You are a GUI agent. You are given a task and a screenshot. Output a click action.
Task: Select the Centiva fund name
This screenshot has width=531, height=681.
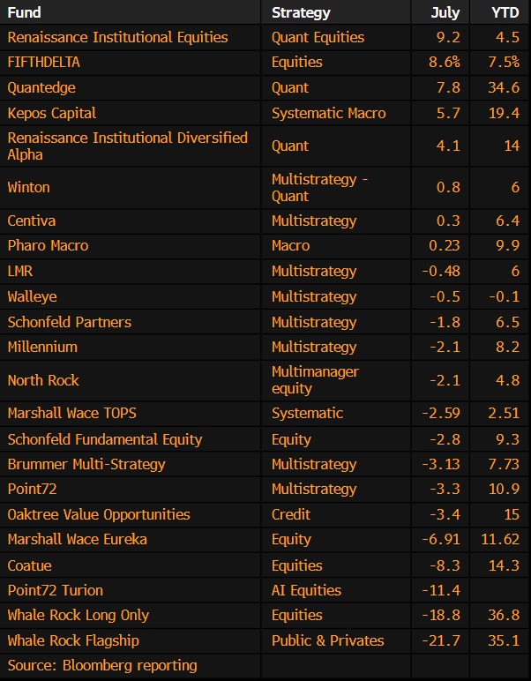coord(31,221)
